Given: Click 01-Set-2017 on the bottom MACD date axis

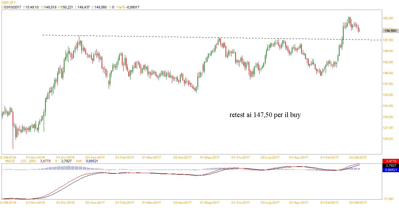Looking at the screenshot, I should (331, 202).
